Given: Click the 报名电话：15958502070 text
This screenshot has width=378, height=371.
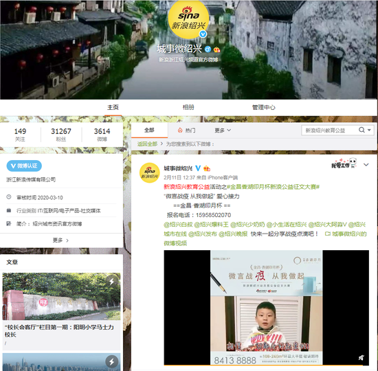Looking at the screenshot, I should [199, 215].
